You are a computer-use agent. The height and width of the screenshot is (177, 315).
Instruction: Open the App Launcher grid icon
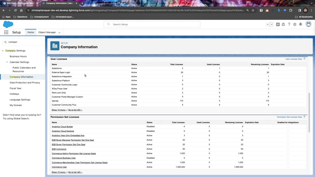tap(6, 32)
